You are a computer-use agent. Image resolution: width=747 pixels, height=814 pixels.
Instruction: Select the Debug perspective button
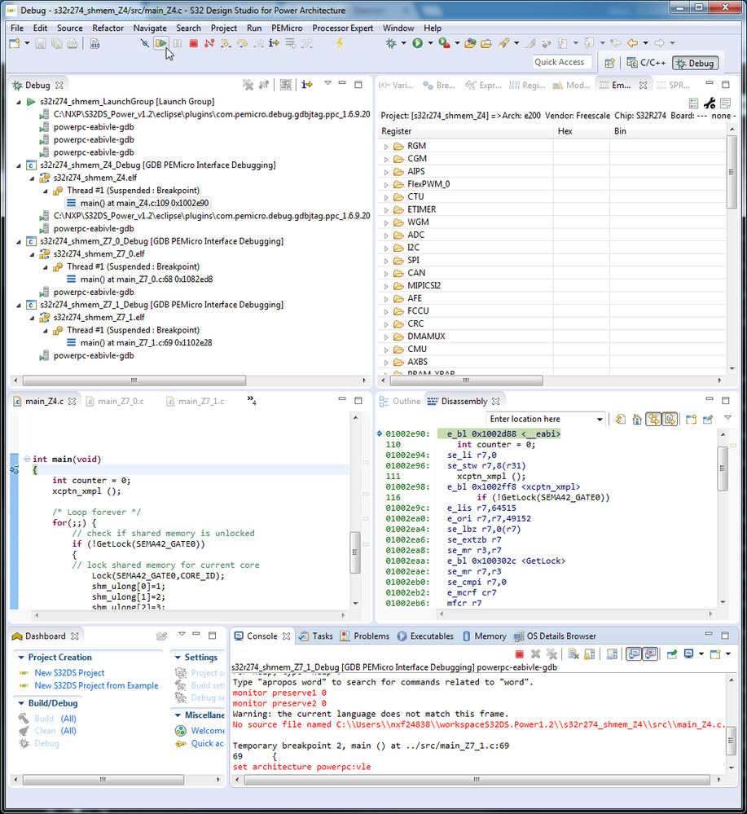click(695, 63)
